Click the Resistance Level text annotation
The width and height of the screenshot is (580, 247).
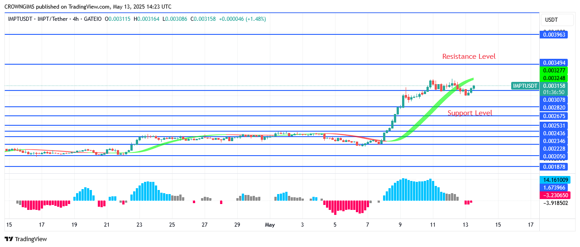coord(469,57)
